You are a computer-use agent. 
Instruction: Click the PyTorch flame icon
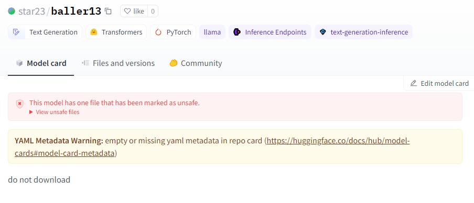pyautogui.click(x=158, y=32)
